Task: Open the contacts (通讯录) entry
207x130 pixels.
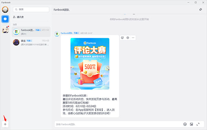Action: pos(18,17)
